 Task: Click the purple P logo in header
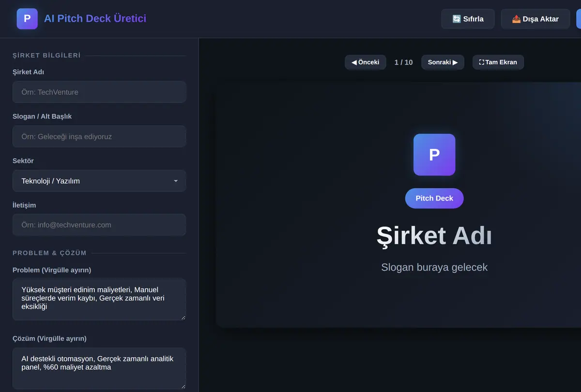[27, 19]
